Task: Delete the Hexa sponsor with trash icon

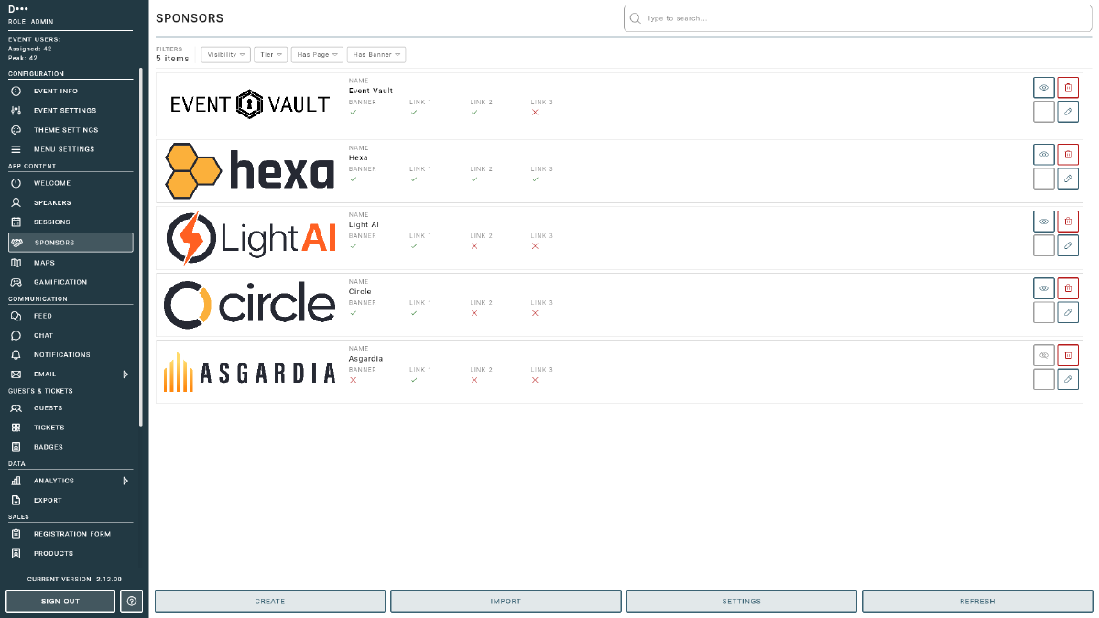Action: (x=1068, y=155)
